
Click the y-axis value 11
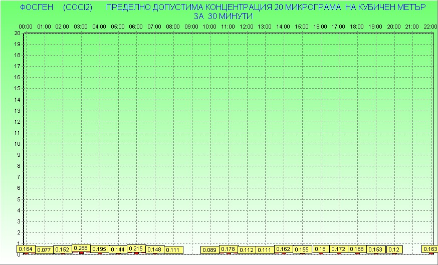pos(18,133)
